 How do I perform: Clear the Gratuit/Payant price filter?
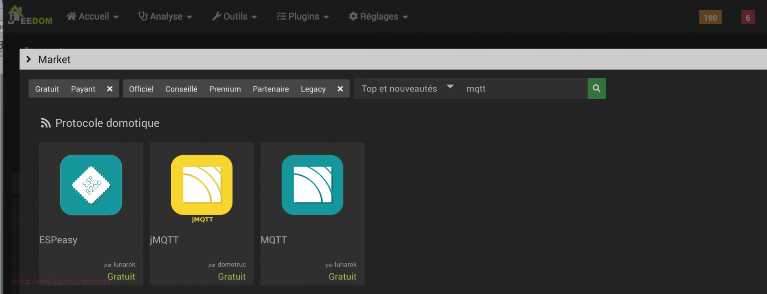click(x=110, y=89)
